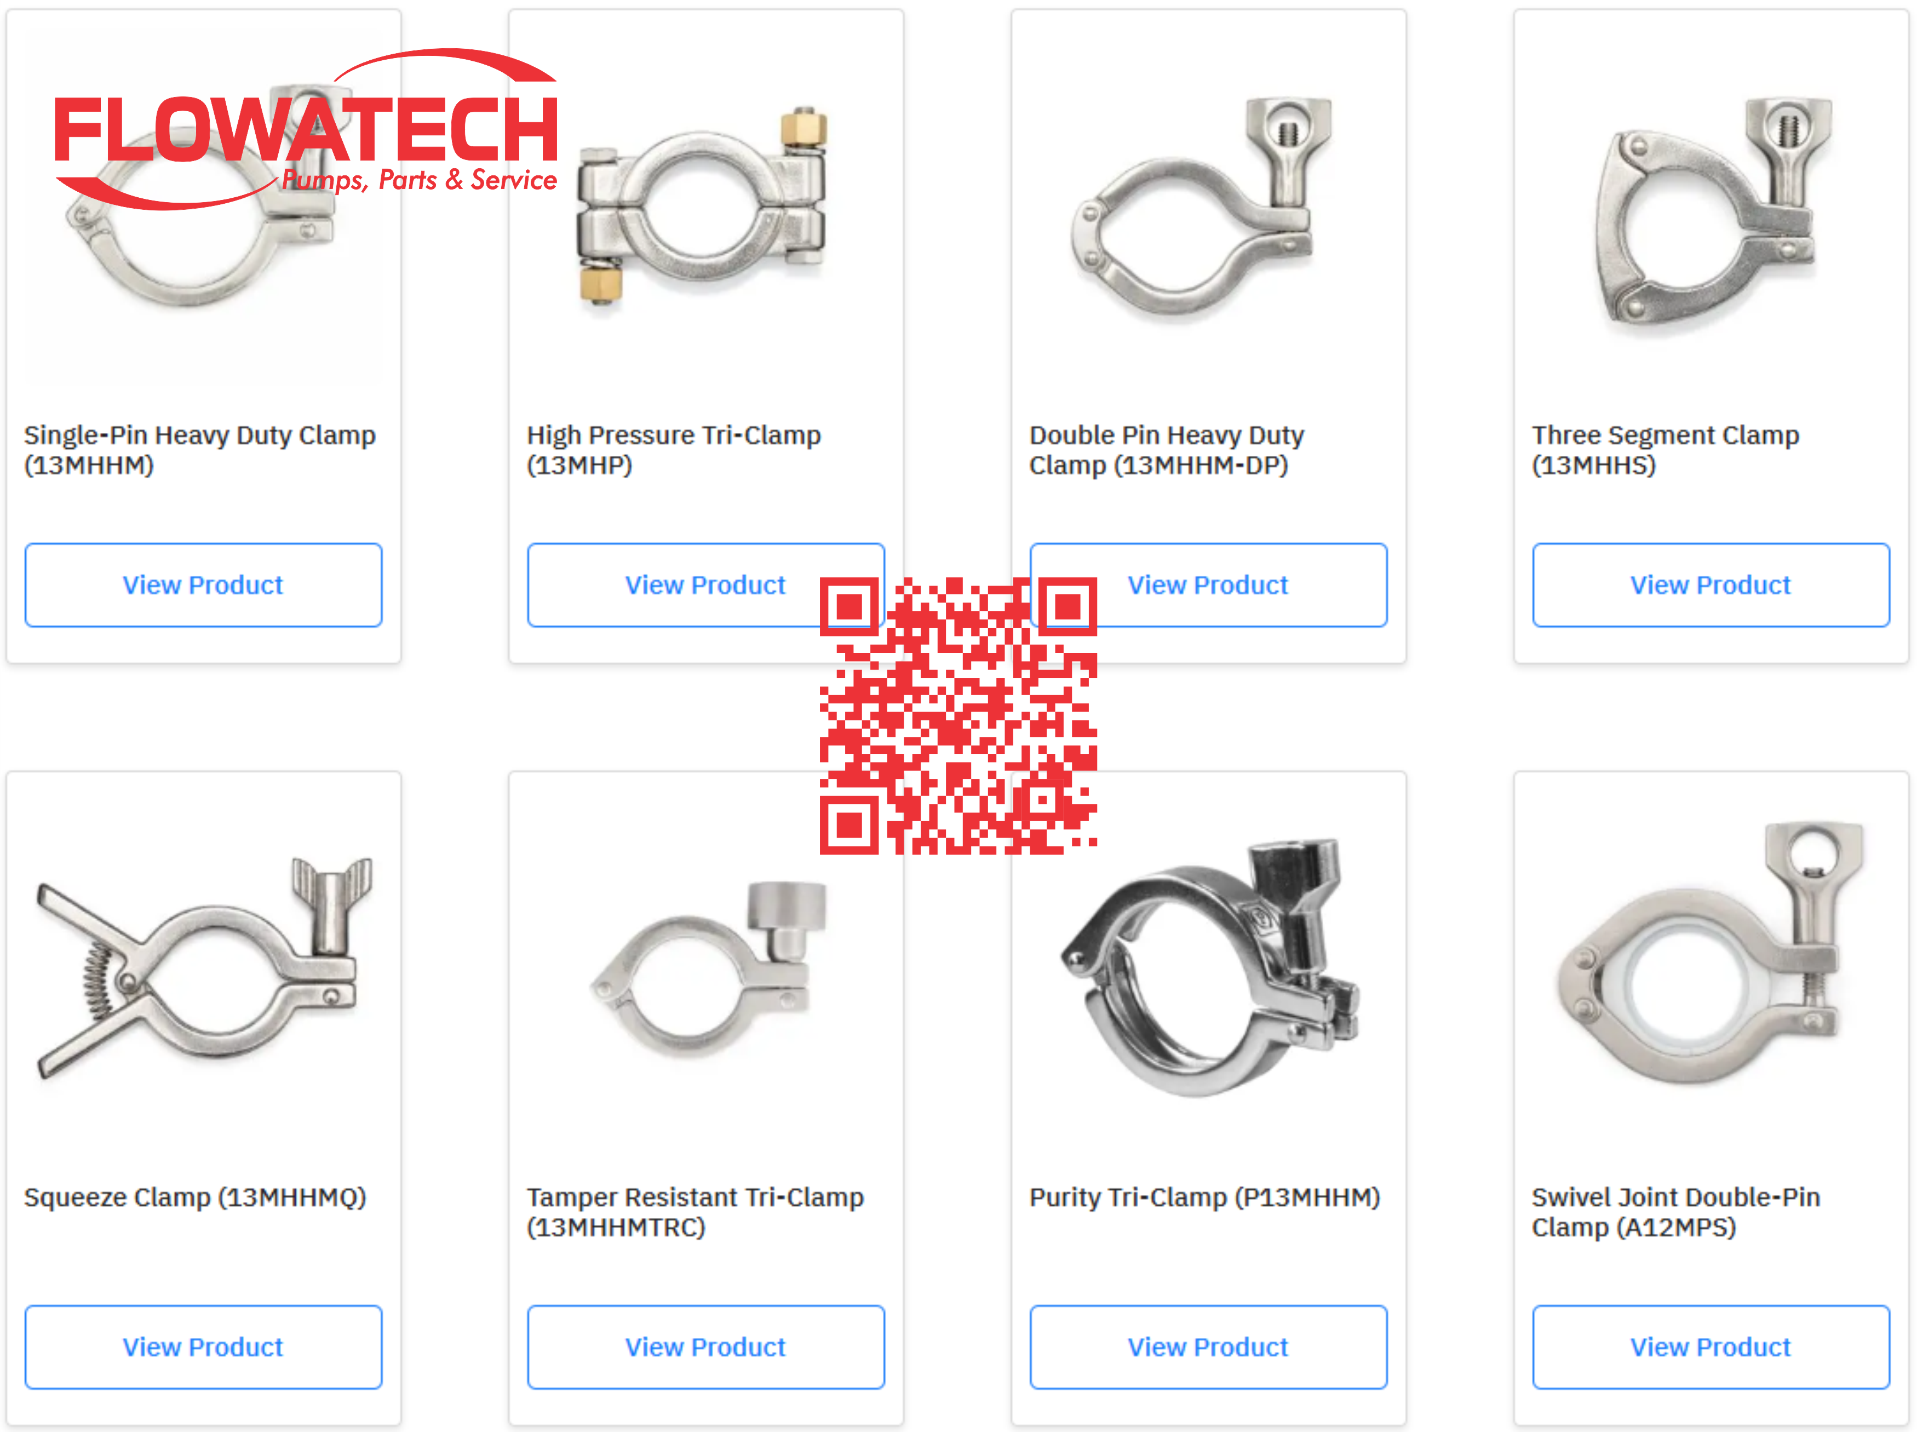View Product for Purity Tri-Clamp
Viewport: 1917px width, 1432px height.
pyautogui.click(x=1208, y=1347)
